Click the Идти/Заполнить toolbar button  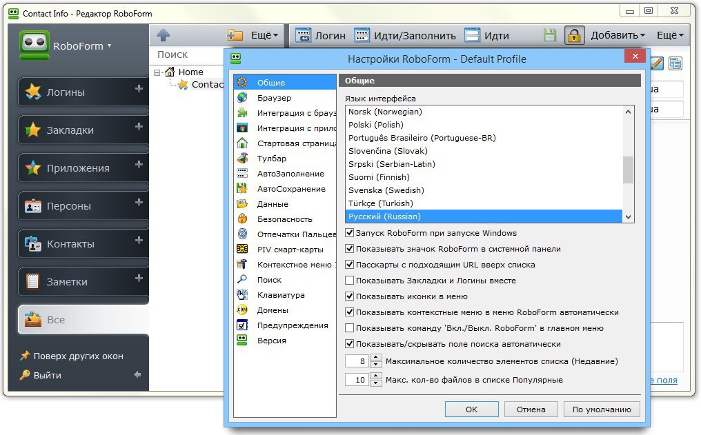(405, 35)
